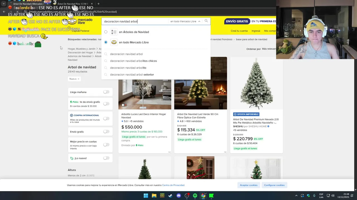Open OBS Studio taskbar icon

[x=187, y=196]
